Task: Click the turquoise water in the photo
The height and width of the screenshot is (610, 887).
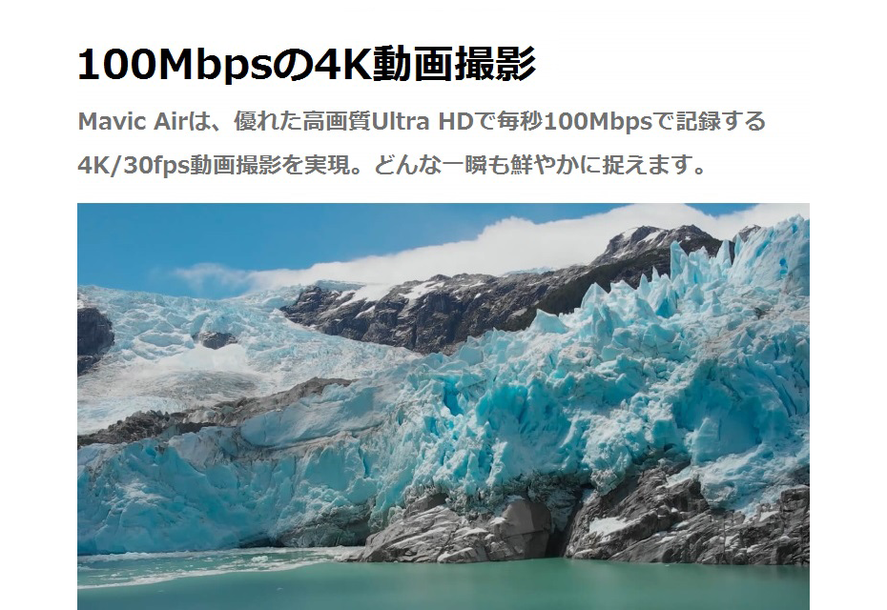Action: tap(443, 582)
